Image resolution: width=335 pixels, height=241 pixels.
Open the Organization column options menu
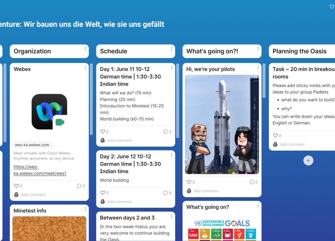coord(85,49)
